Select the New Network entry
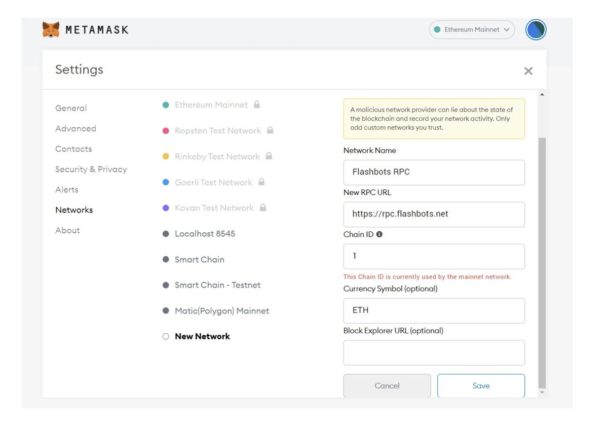The image size is (608, 423). [x=202, y=336]
